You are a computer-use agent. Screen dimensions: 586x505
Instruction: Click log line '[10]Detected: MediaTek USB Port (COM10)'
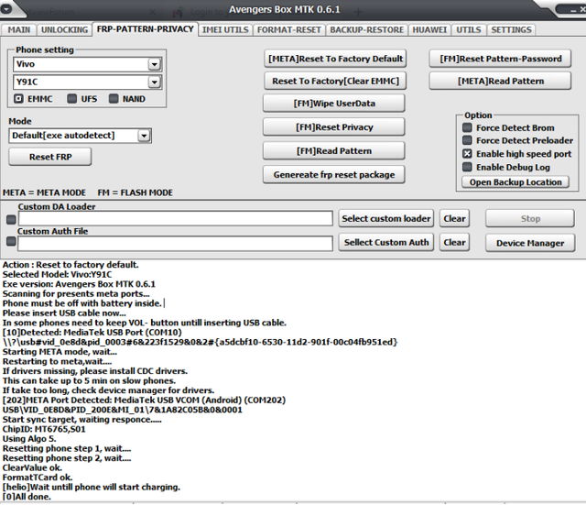coord(92,332)
